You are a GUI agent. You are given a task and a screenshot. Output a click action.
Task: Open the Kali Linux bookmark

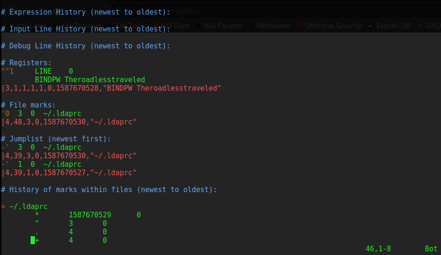click(x=30, y=26)
